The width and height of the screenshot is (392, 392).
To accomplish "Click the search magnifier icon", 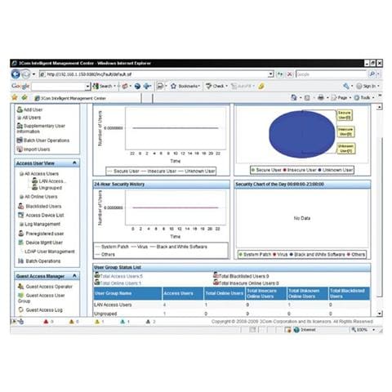I will 372,74.
